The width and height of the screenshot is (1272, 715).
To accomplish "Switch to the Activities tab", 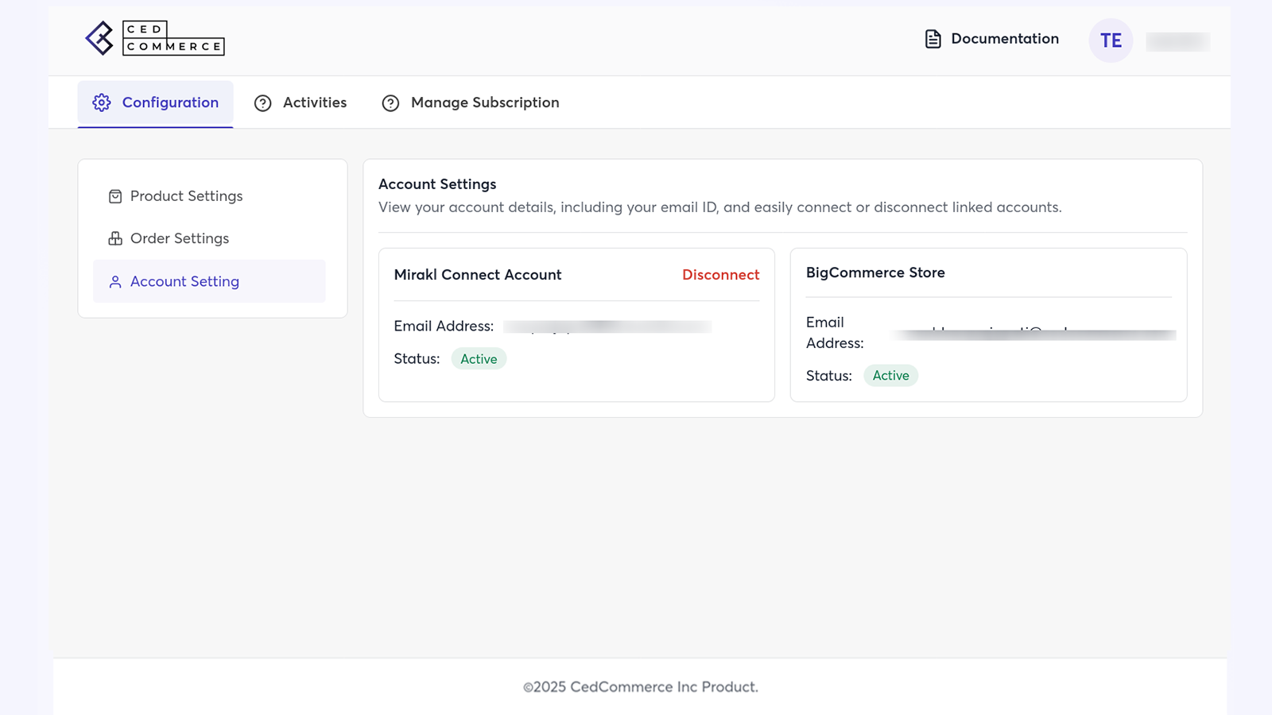I will (x=301, y=103).
